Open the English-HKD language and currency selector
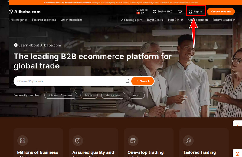This screenshot has width=242, height=157. [x=162, y=12]
